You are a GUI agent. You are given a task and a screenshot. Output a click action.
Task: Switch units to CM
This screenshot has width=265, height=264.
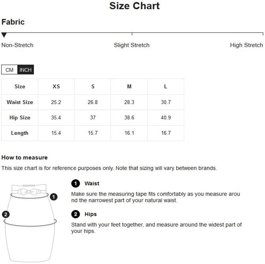[x=9, y=70]
